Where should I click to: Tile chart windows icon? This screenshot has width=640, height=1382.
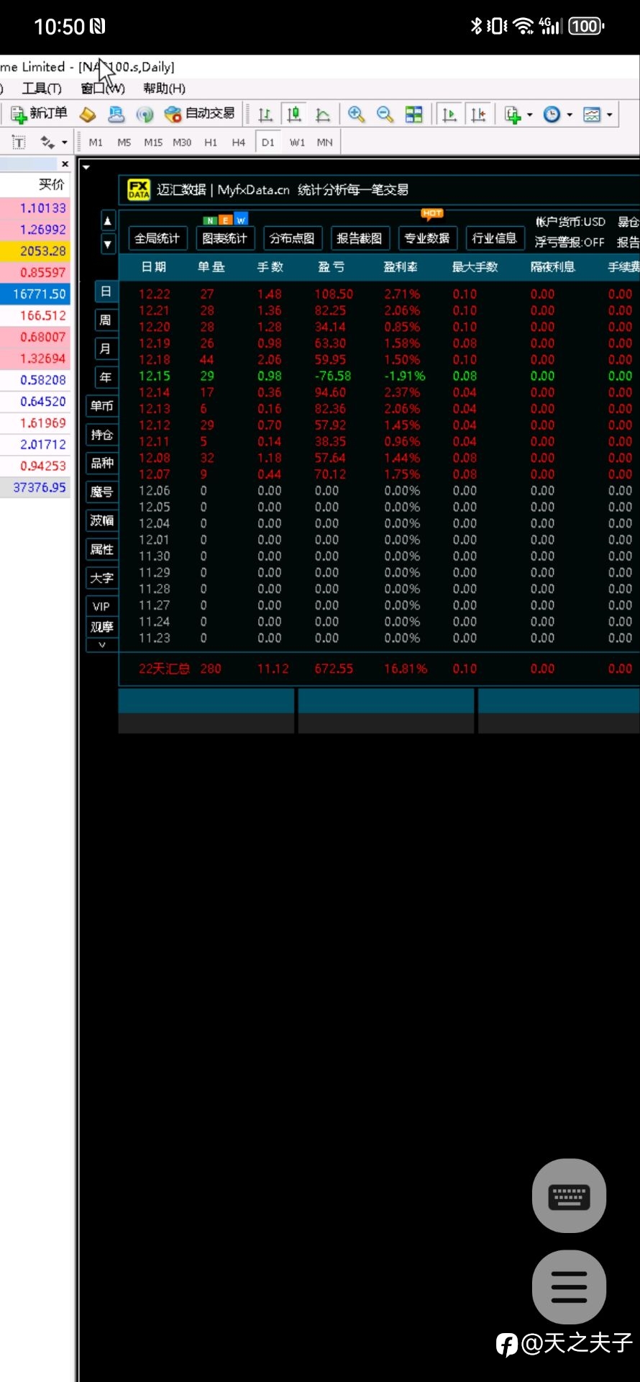pos(413,114)
